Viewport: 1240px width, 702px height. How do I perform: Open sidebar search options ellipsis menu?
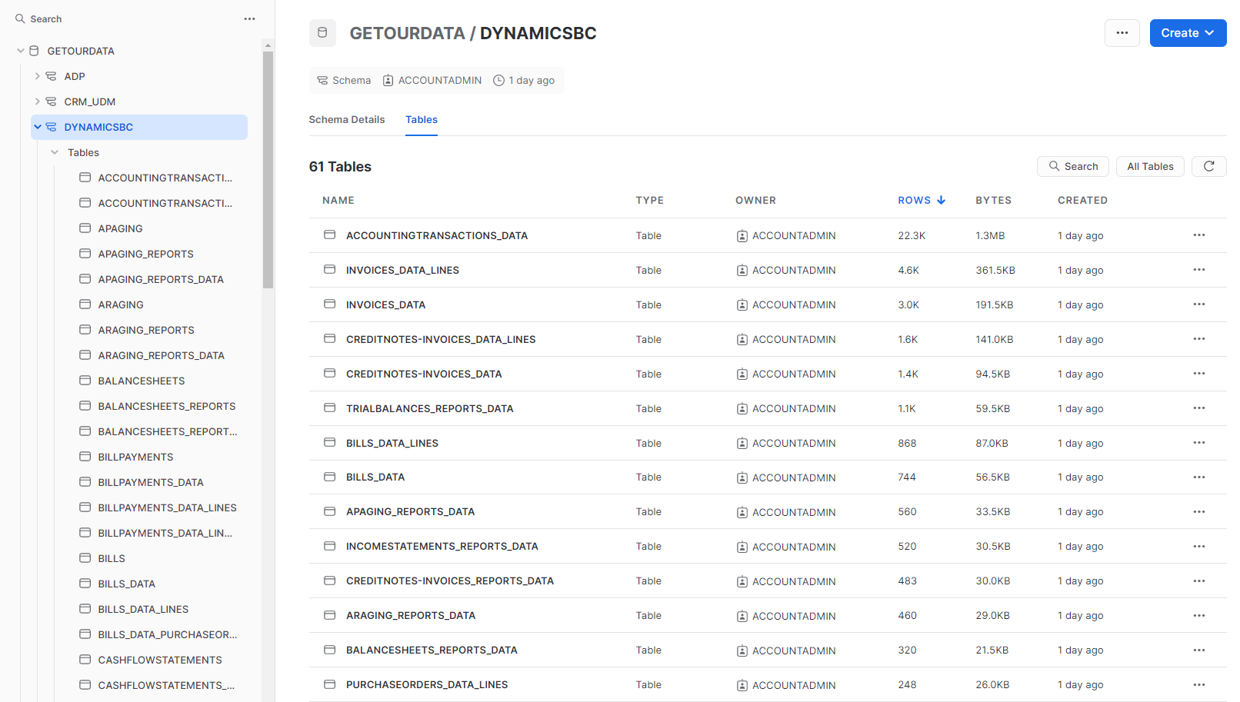pos(249,18)
